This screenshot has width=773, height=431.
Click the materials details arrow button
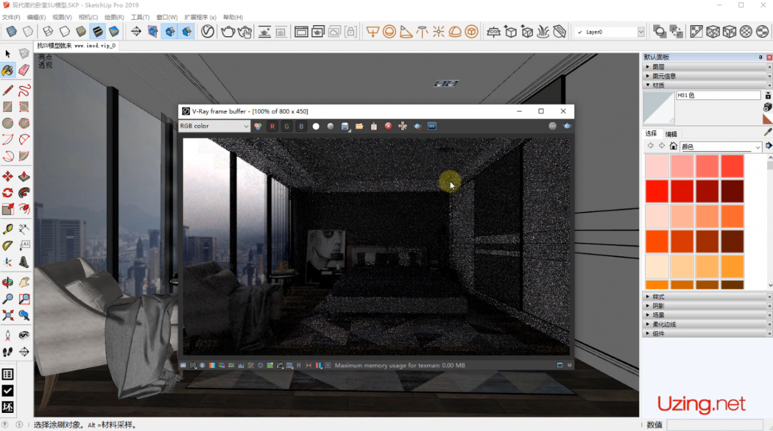(768, 146)
